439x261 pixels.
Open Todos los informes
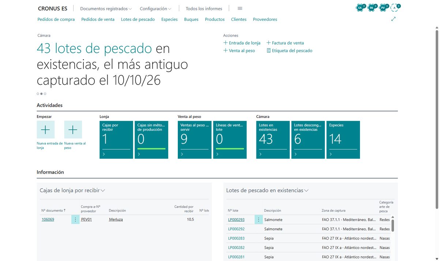[x=204, y=8]
